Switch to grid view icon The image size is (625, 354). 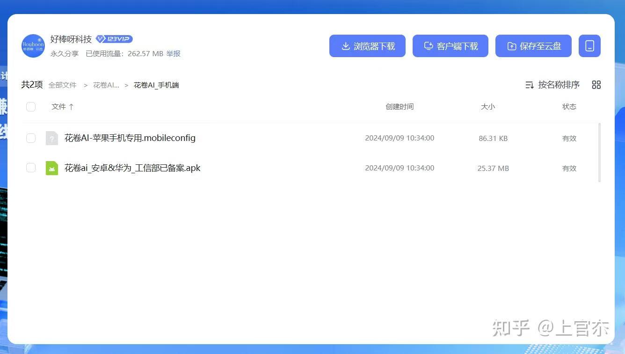[596, 85]
